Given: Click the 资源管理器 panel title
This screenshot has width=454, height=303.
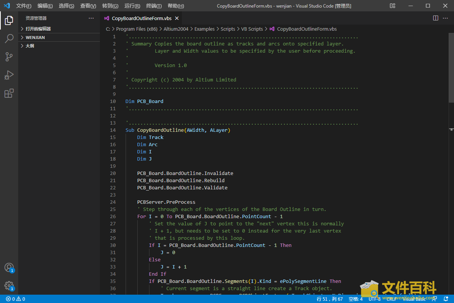Looking at the screenshot, I should 36,18.
